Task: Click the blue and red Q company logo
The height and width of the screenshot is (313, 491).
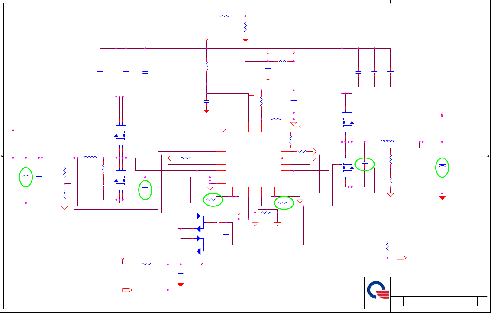Action: pos(378,290)
